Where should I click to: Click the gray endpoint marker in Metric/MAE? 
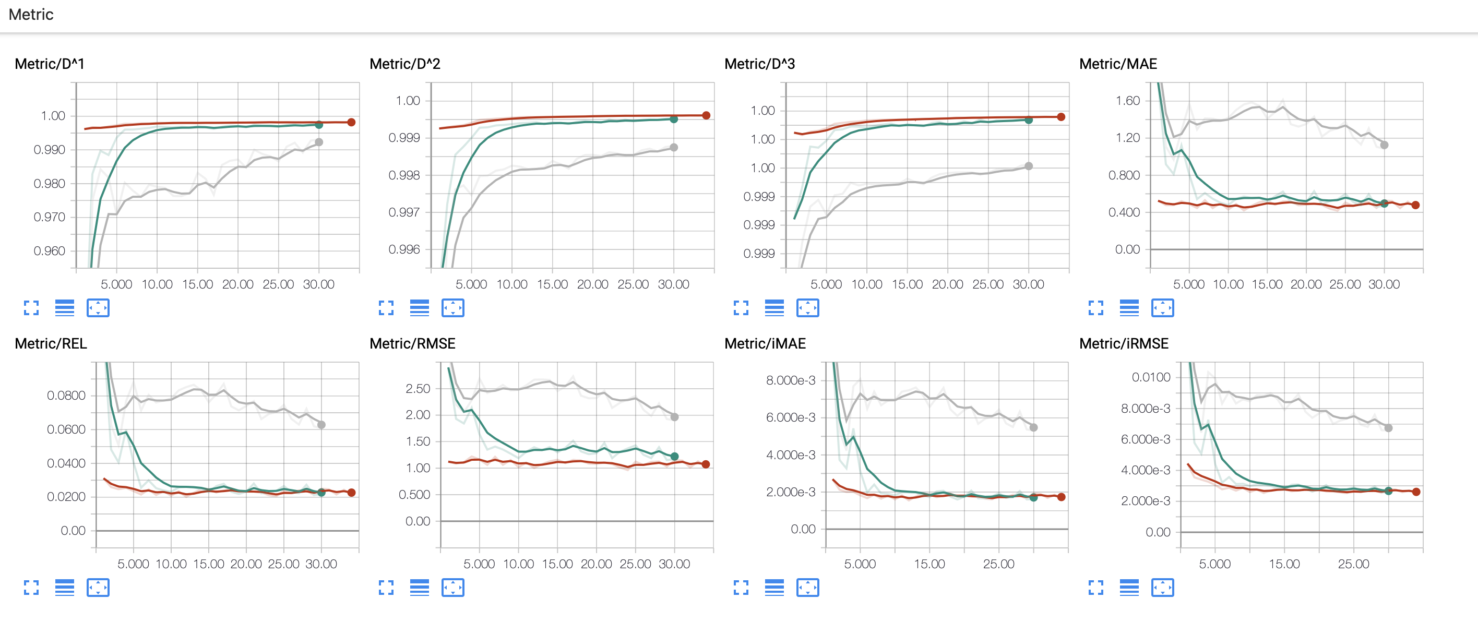(1384, 145)
